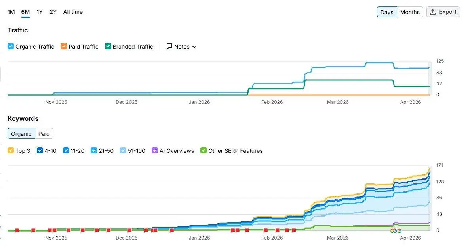The image size is (466, 247).
Task: Select the 1Y time range
Action: pos(40,12)
